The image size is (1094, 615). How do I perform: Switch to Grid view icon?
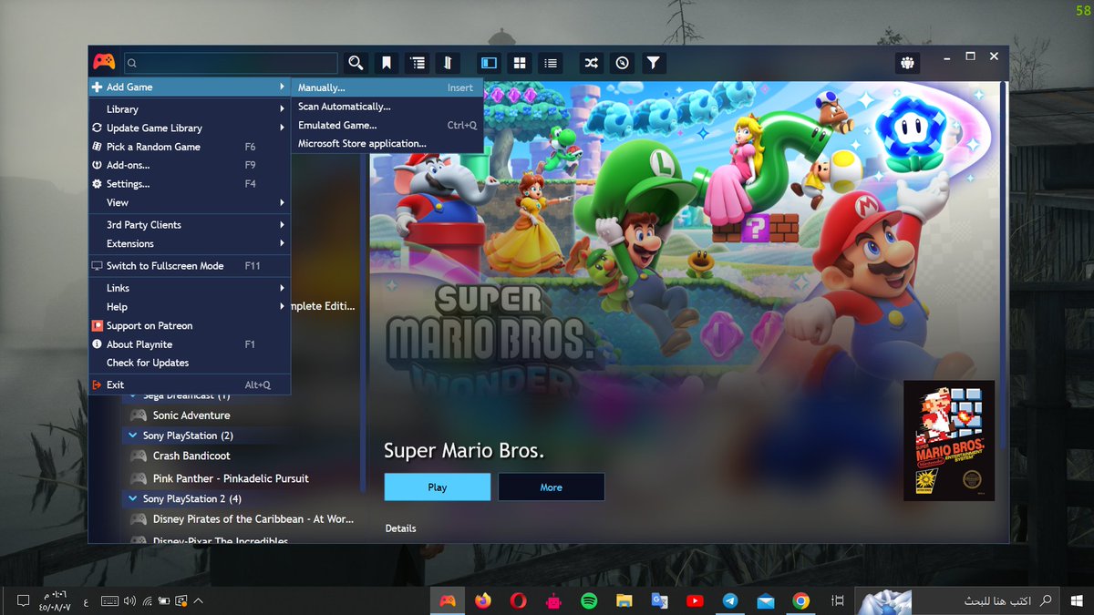point(520,63)
